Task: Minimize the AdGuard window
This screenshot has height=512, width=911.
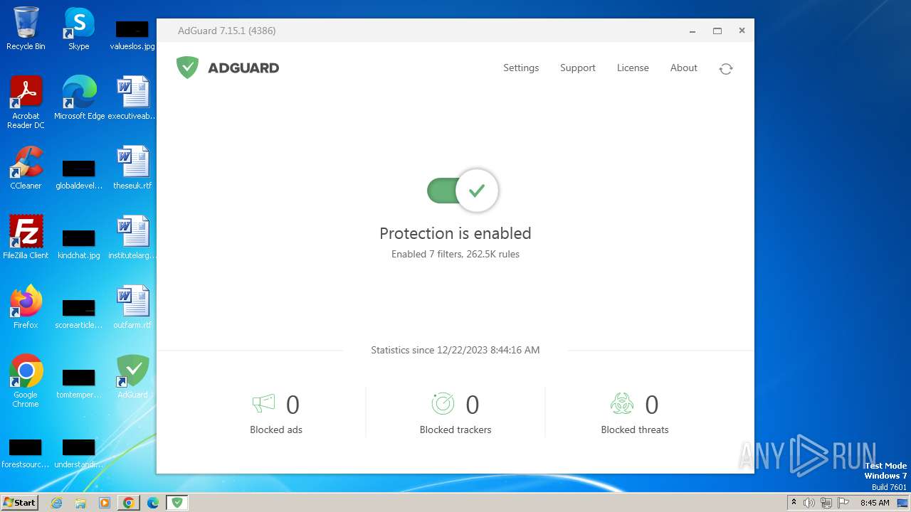Action: pos(693,31)
